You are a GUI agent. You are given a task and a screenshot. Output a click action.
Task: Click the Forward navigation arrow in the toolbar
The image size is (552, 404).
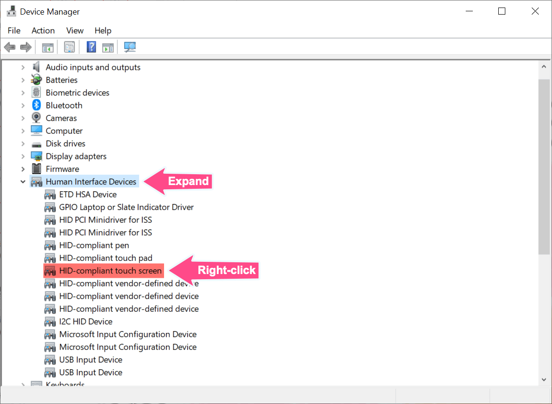coord(25,47)
